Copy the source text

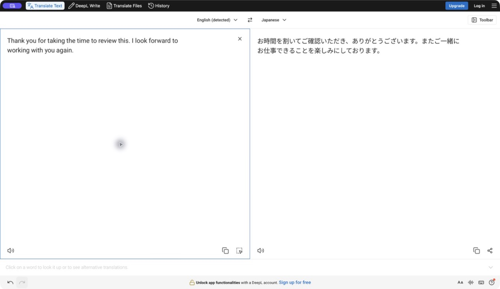[x=225, y=251]
